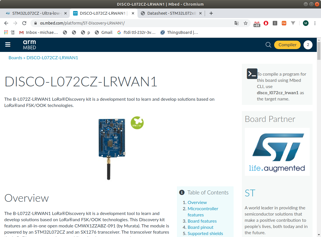Click the red Opera-style extension icon
The width and height of the screenshot is (321, 237).
pyautogui.click(x=266, y=23)
